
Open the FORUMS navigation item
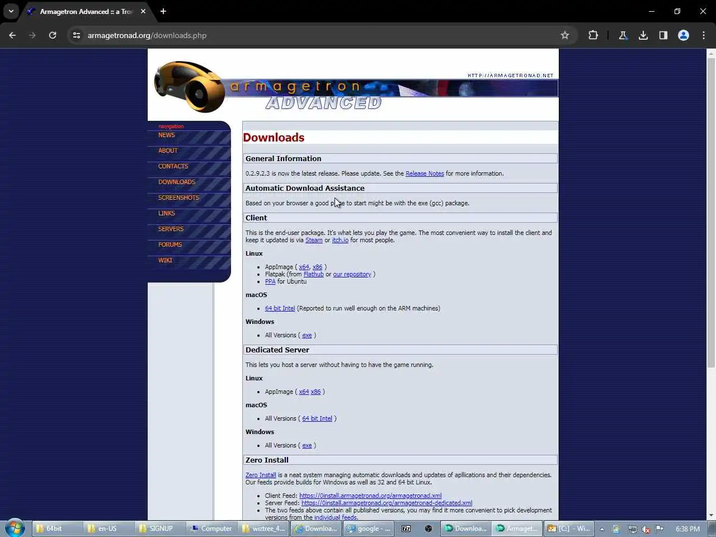click(170, 244)
